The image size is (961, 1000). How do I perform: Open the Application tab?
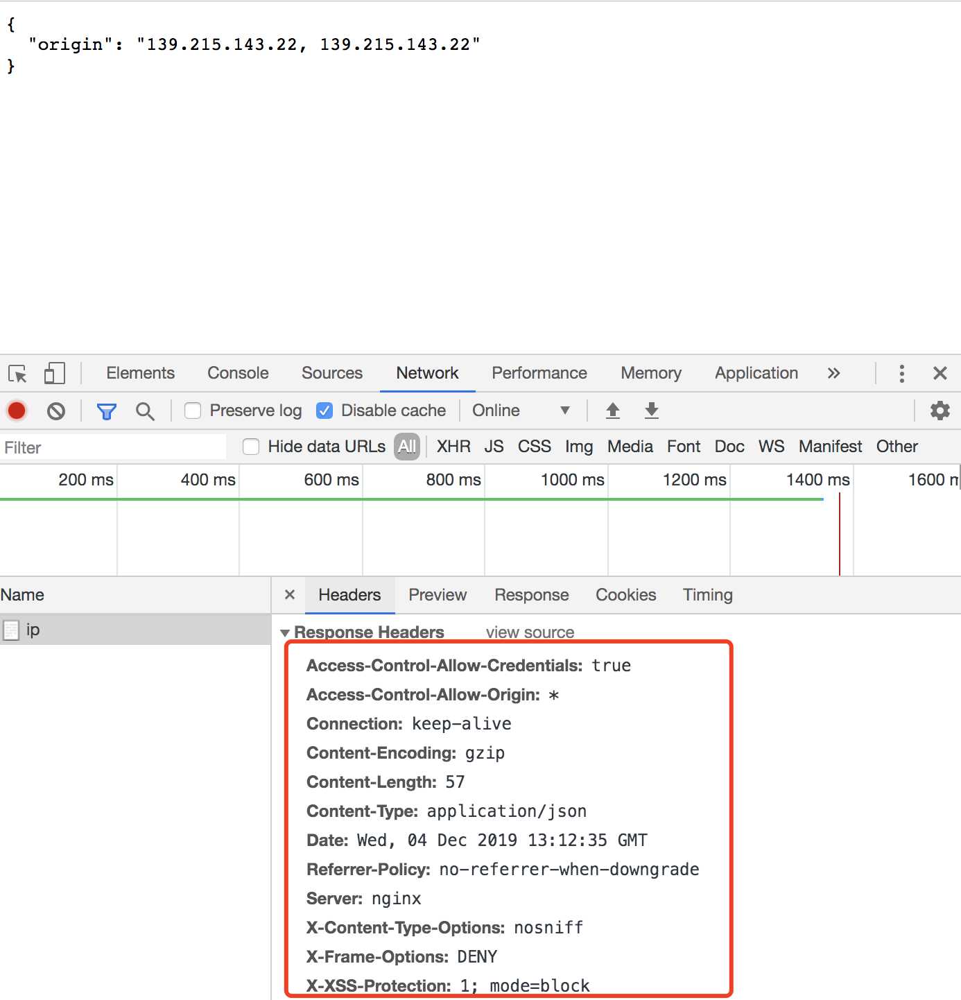point(756,373)
